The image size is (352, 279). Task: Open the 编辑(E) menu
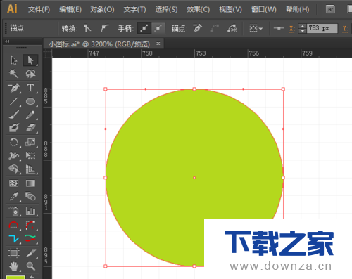[x=70, y=9]
